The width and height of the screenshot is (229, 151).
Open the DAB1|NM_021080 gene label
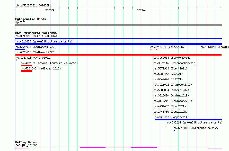tap(26, 145)
